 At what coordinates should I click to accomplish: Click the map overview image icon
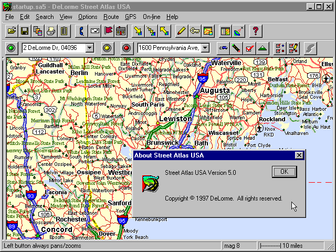[x=208, y=31]
